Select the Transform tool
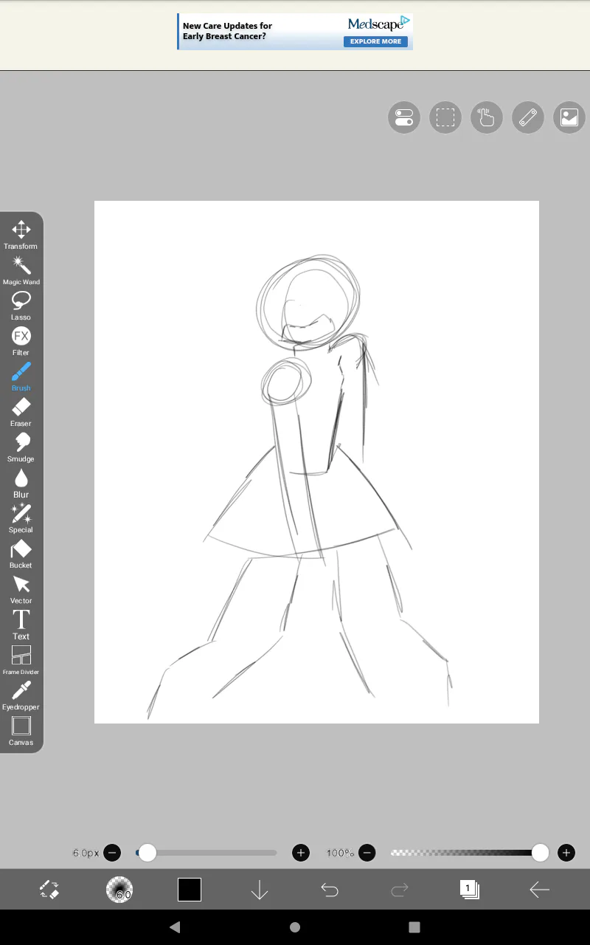This screenshot has height=945, width=590. click(x=21, y=235)
